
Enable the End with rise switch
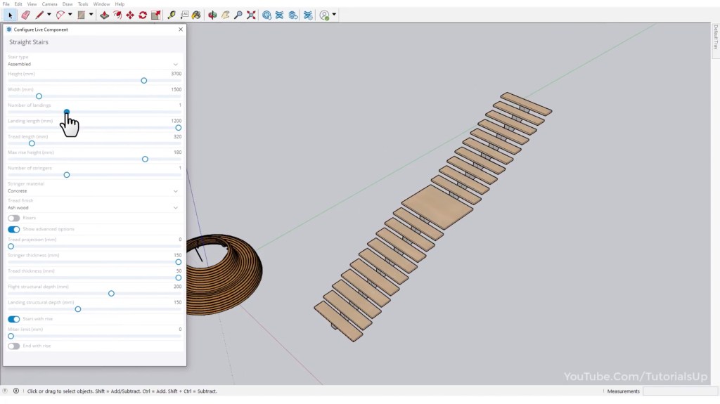(x=13, y=346)
